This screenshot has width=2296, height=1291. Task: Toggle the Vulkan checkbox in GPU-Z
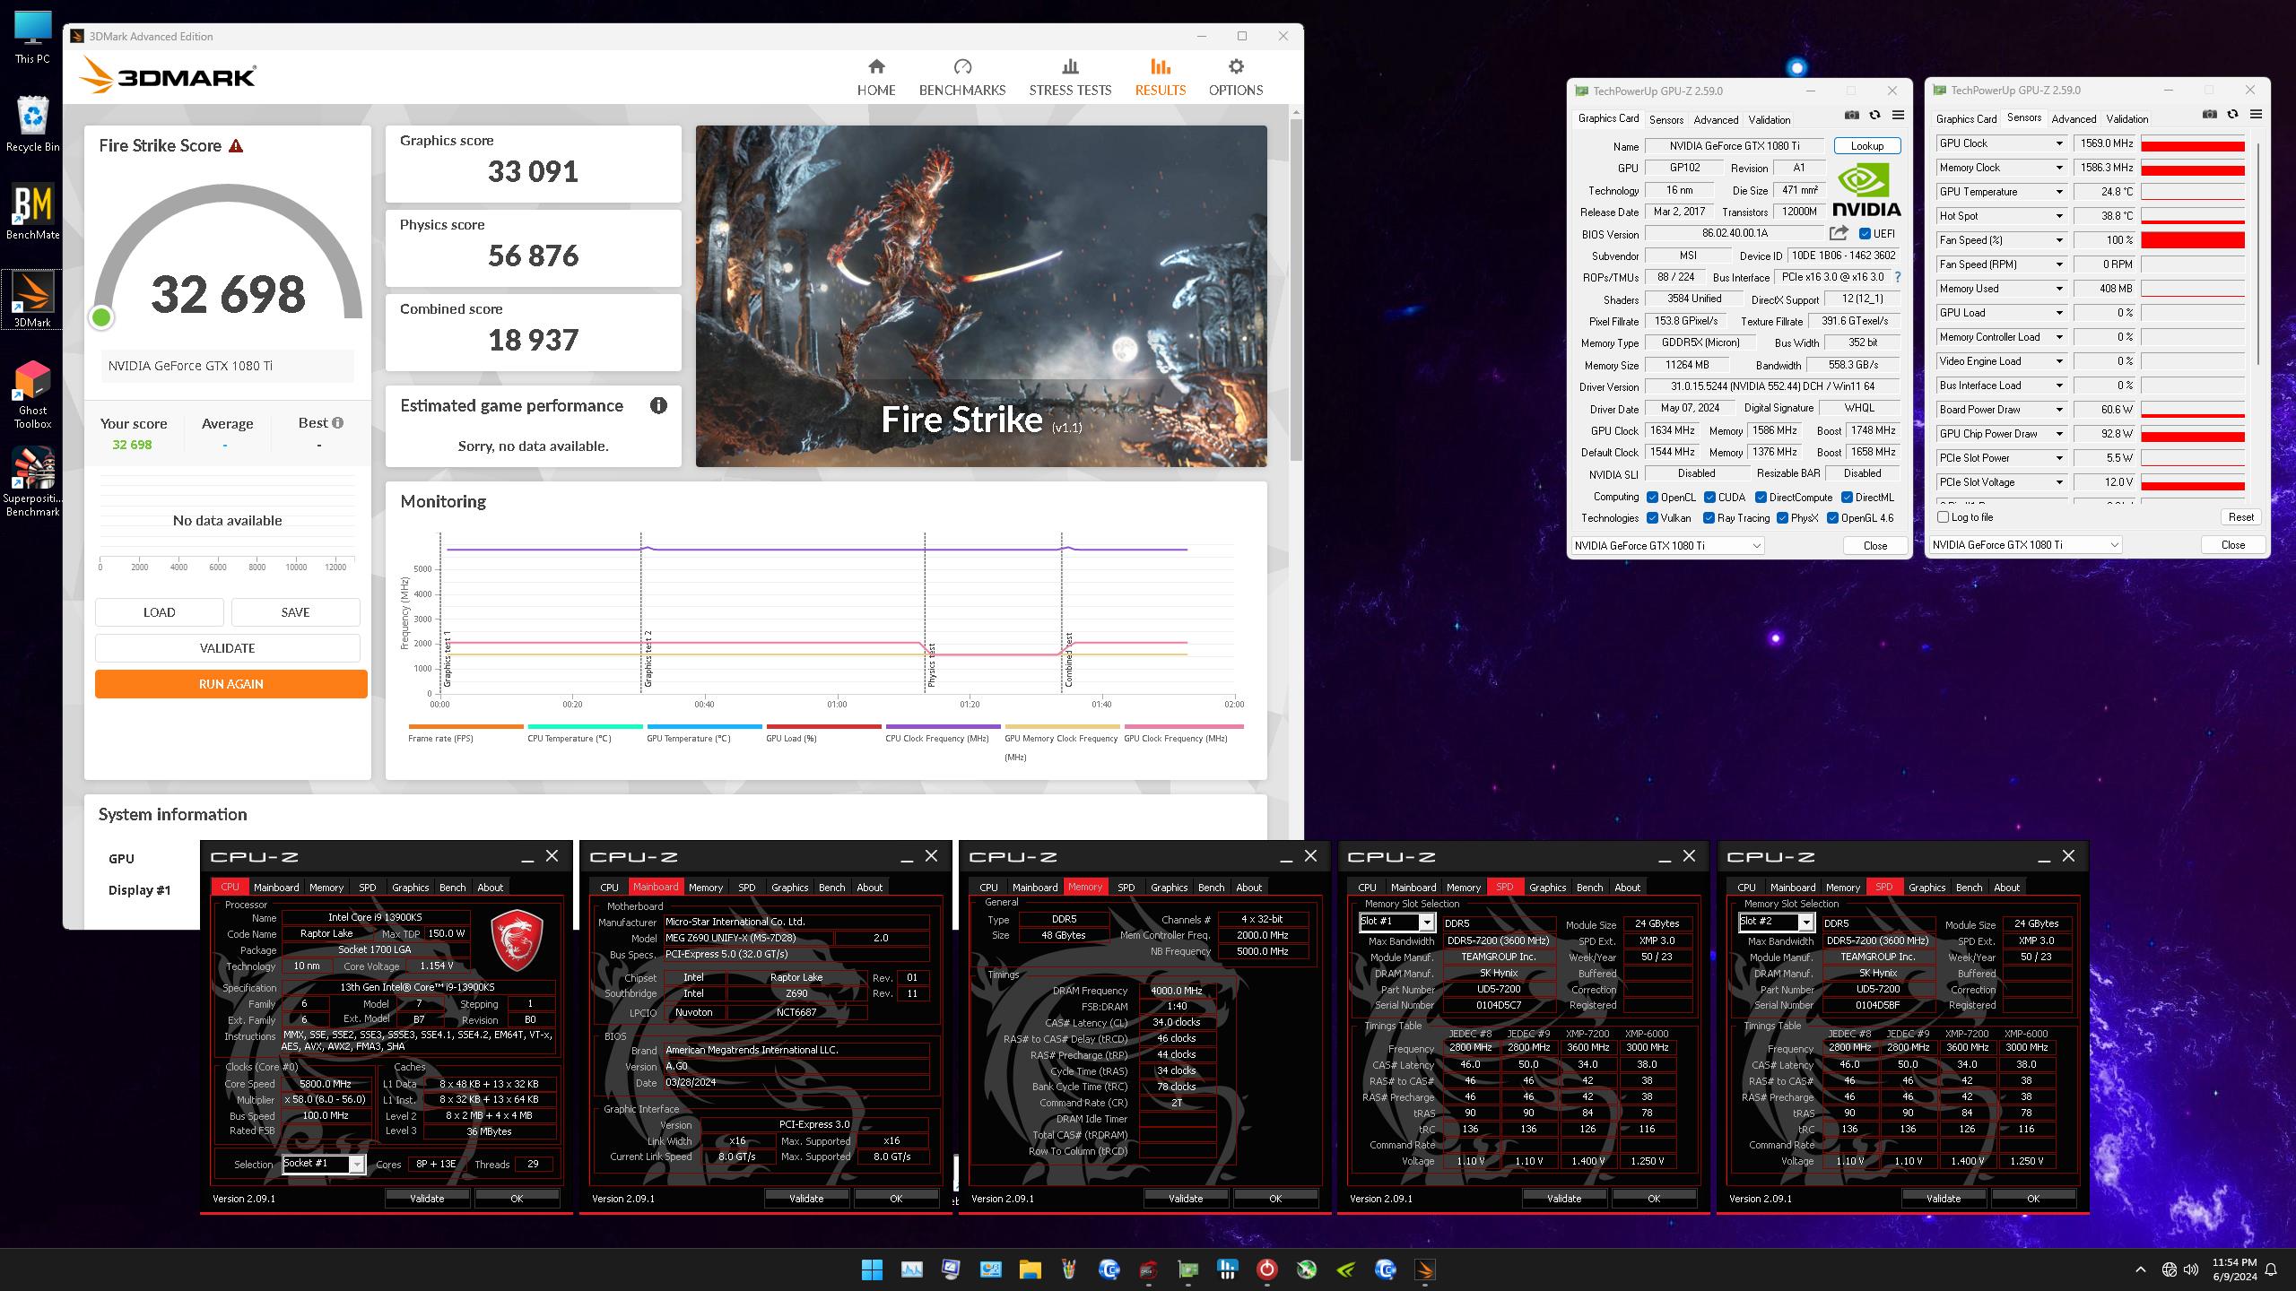(x=1652, y=518)
